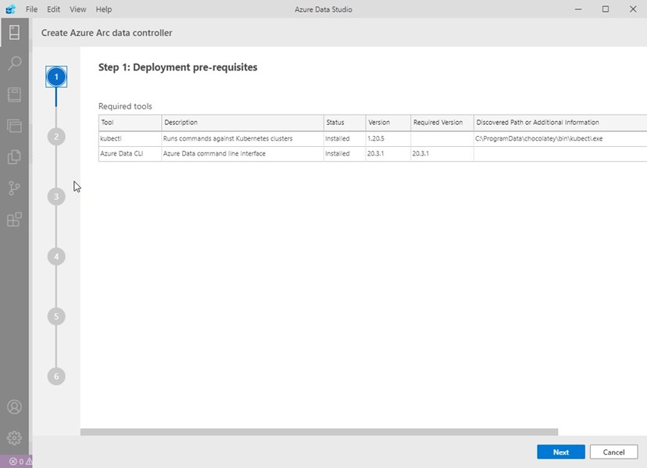Jump to wizard step 4
The image size is (647, 468).
click(56, 256)
